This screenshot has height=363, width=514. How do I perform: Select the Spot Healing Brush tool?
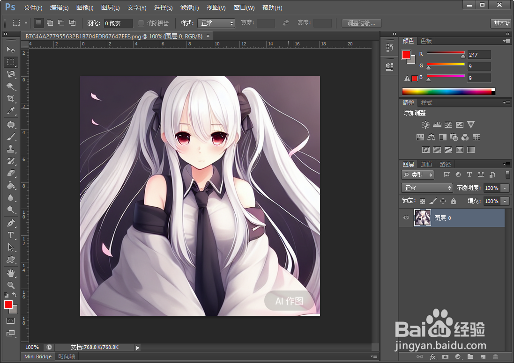click(x=11, y=124)
